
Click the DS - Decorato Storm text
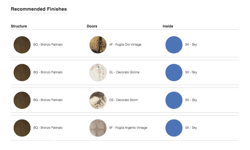pyautogui.click(x=123, y=100)
